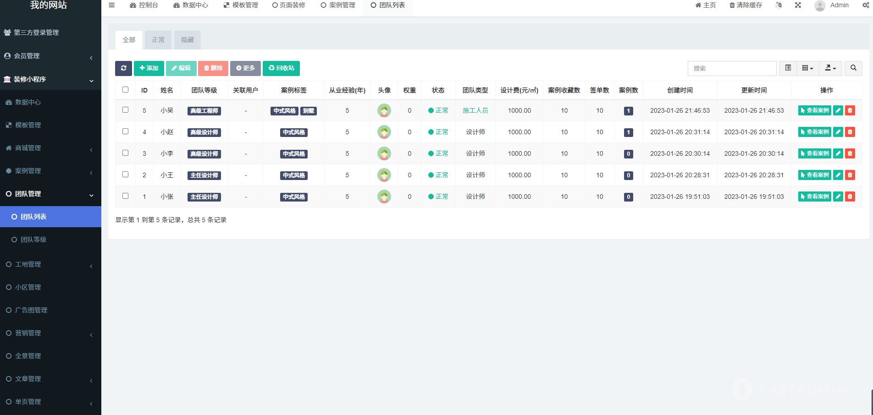Click the settings gears icon top-right
The width and height of the screenshot is (873, 415).
pos(866,5)
